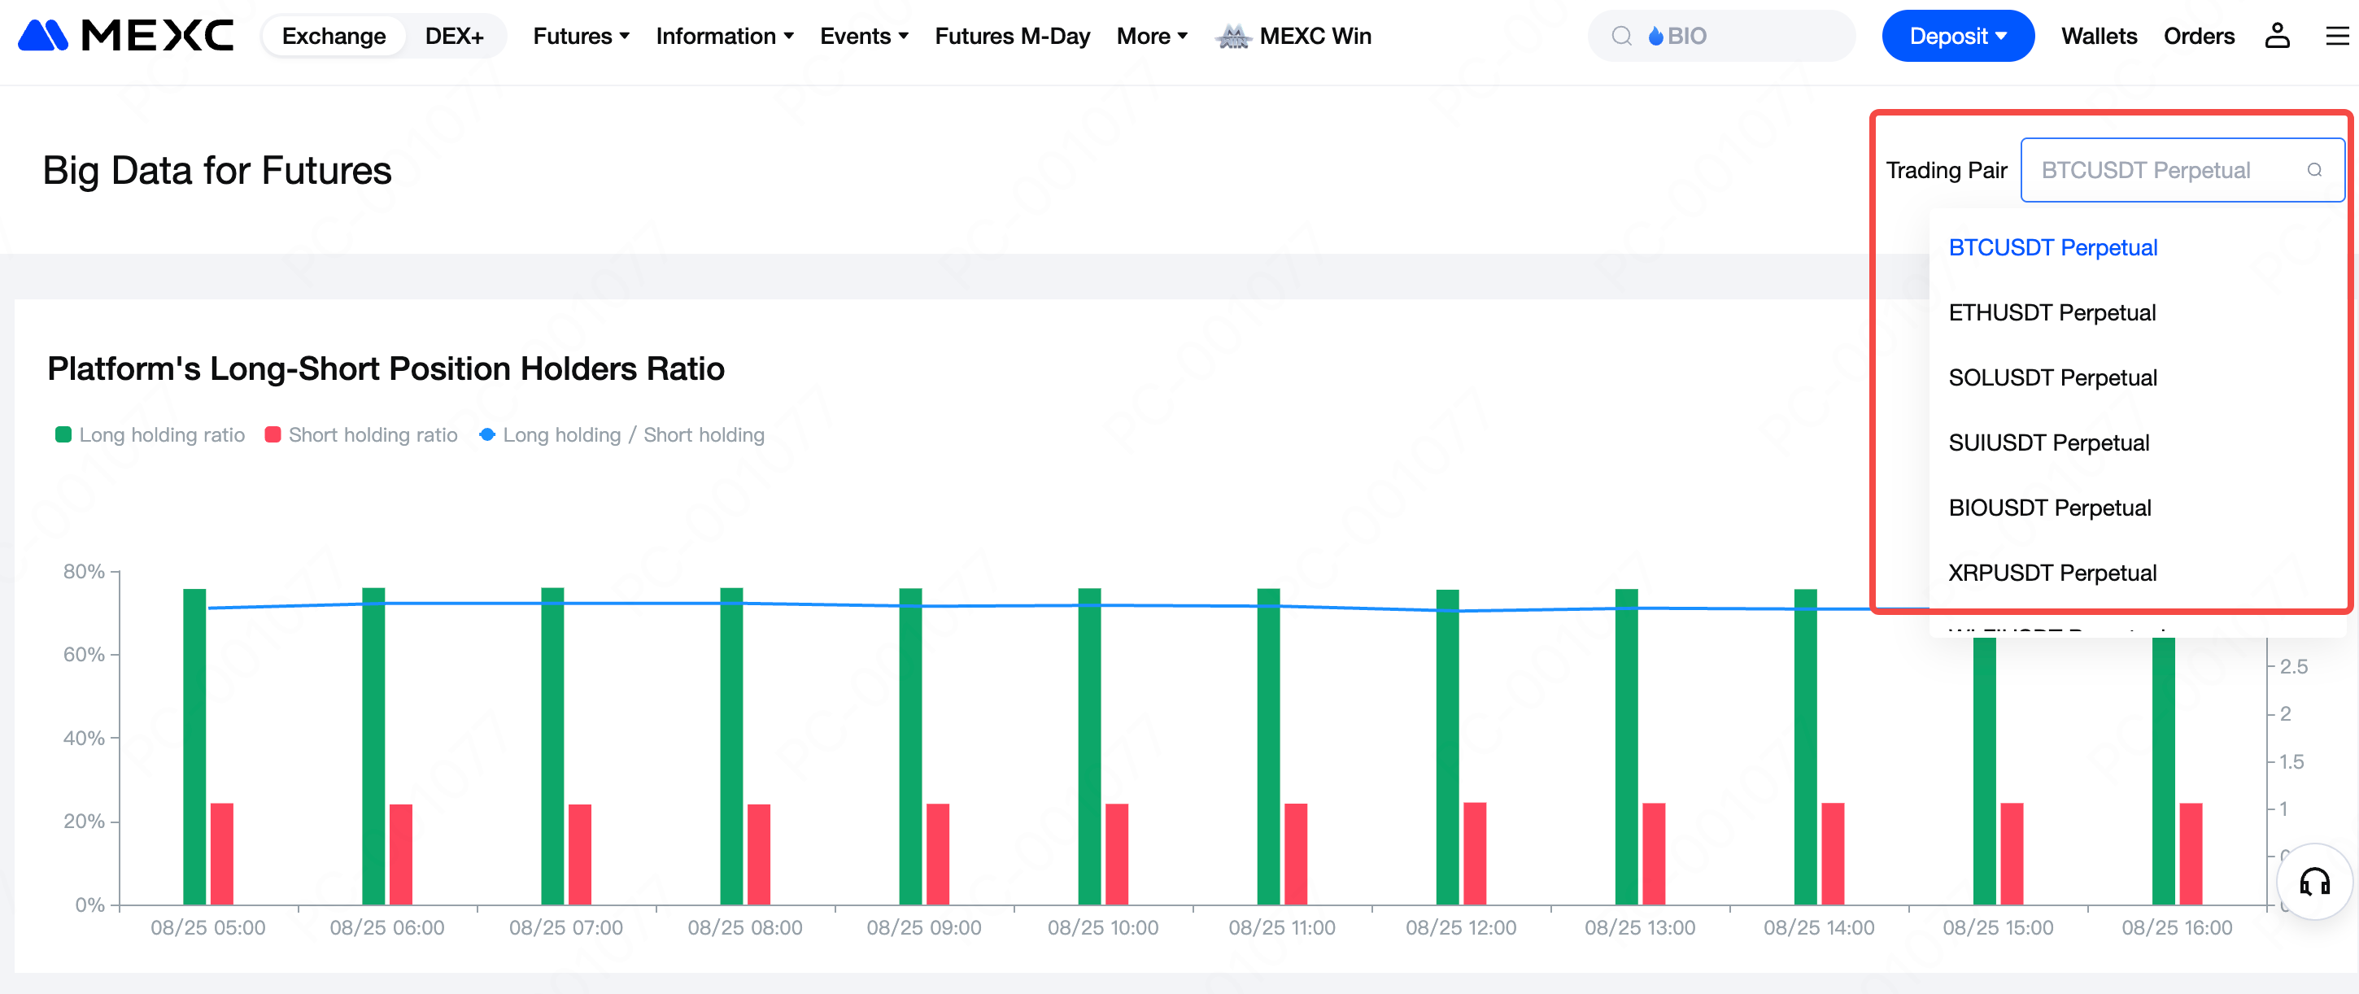The width and height of the screenshot is (2359, 994).
Task: Open the hamburger menu icon
Action: click(x=2337, y=36)
